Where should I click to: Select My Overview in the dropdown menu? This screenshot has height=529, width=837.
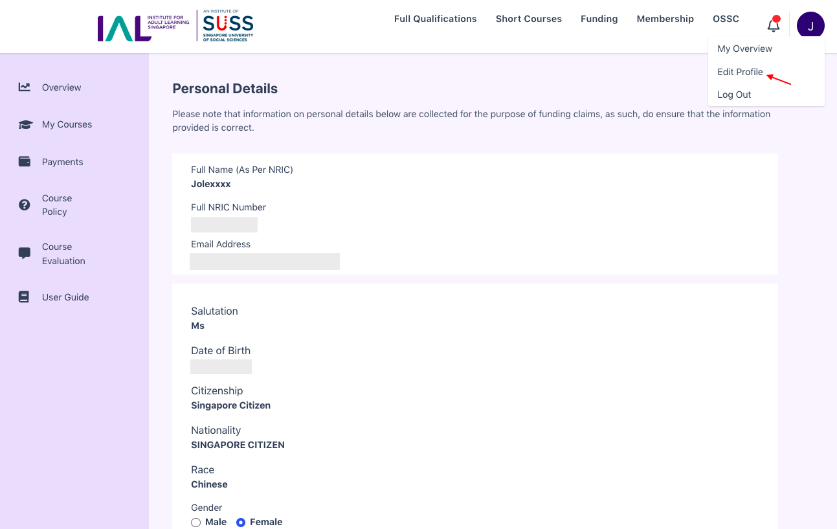click(x=744, y=49)
